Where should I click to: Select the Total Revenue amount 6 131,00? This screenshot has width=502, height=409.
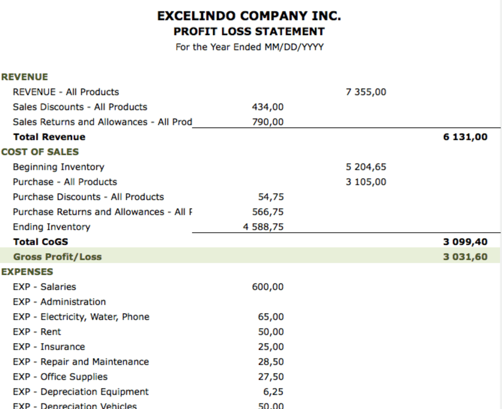(x=465, y=137)
